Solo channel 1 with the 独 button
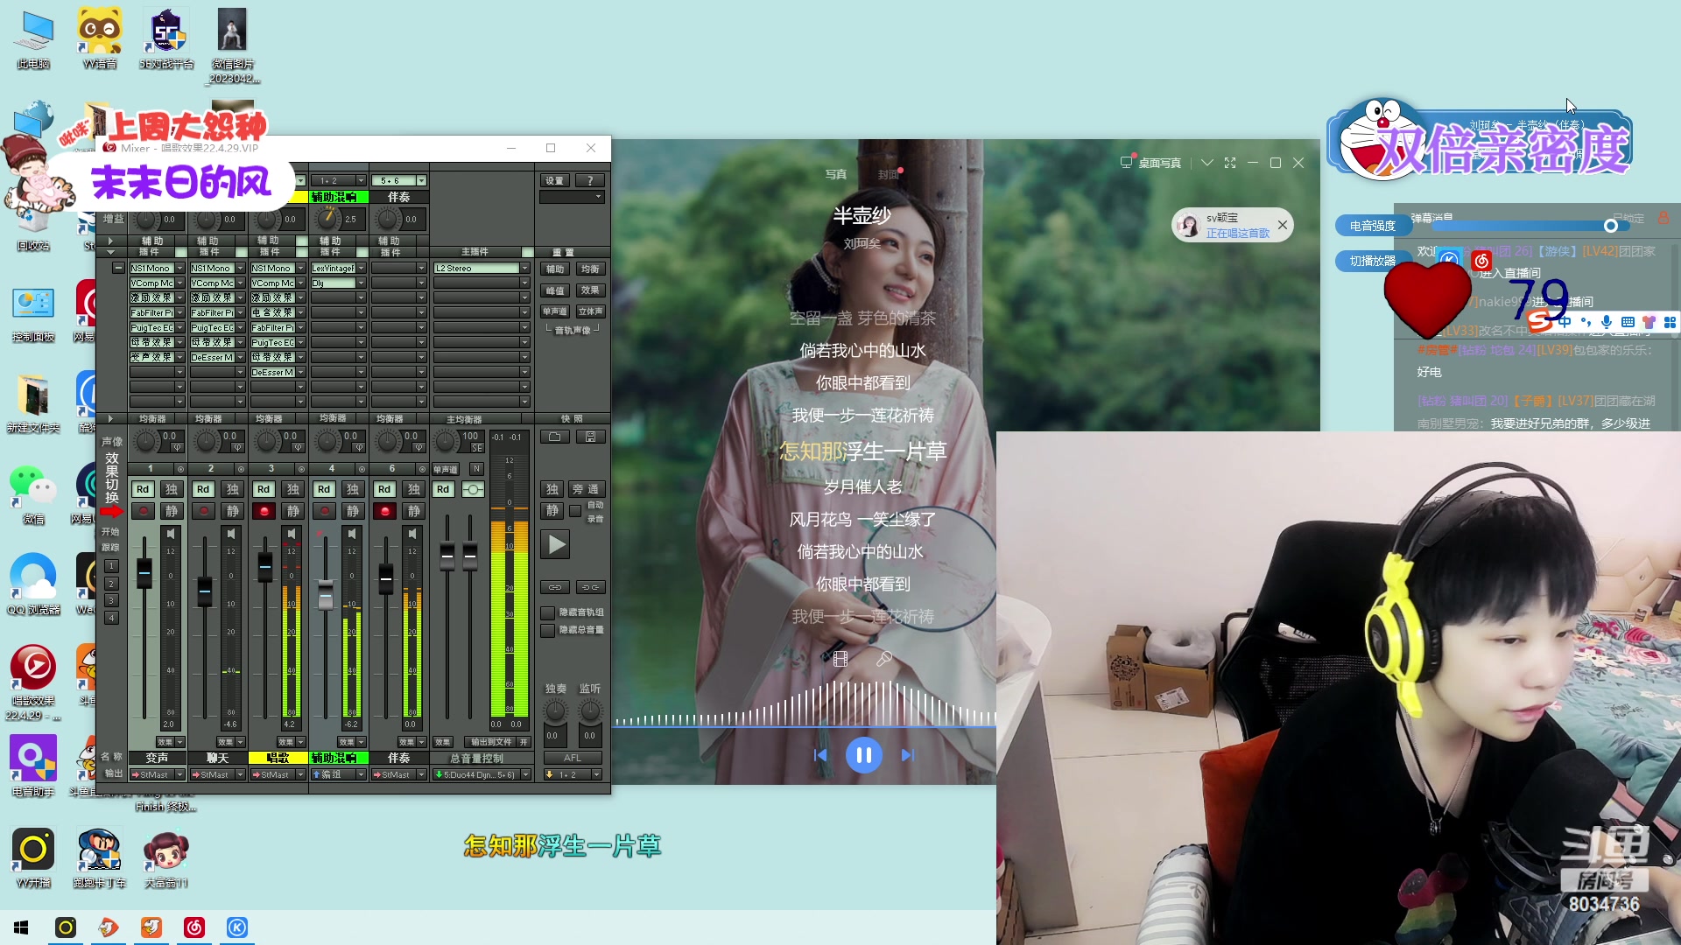This screenshot has height=945, width=1681. click(172, 489)
